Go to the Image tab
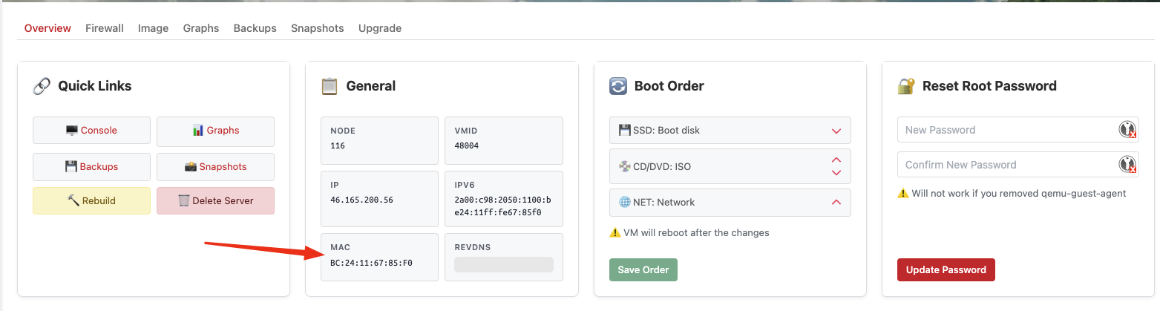 click(153, 28)
